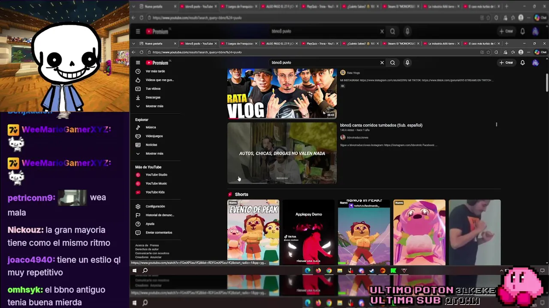
Task: Reload the page with the bright refresh icon
Action: point(142,52)
